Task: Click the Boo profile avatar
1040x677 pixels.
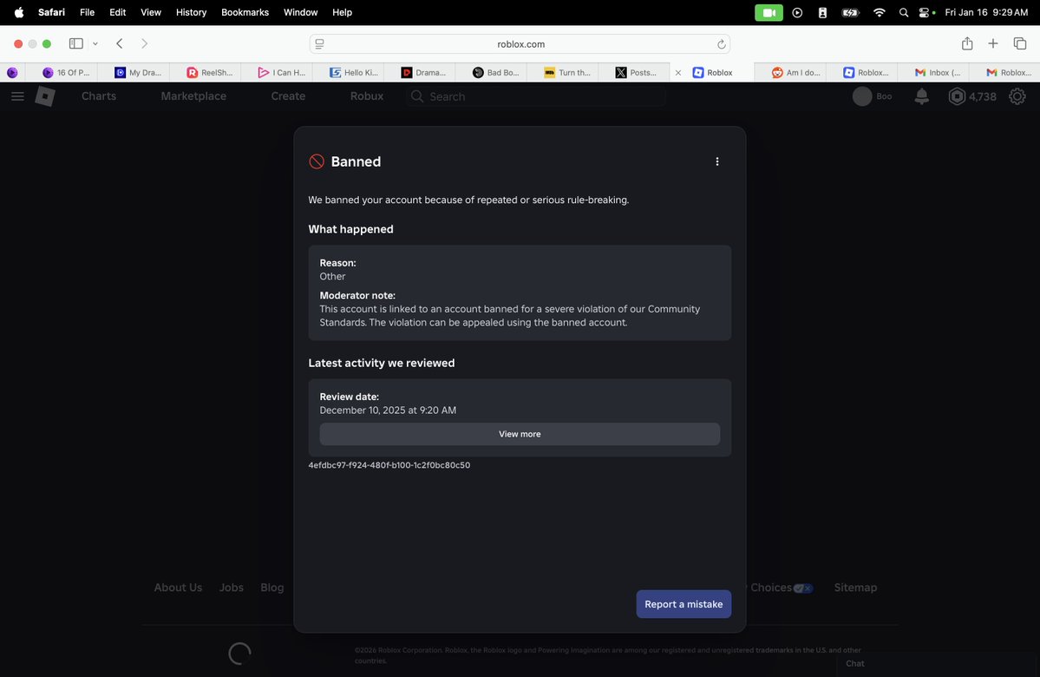Action: [861, 96]
